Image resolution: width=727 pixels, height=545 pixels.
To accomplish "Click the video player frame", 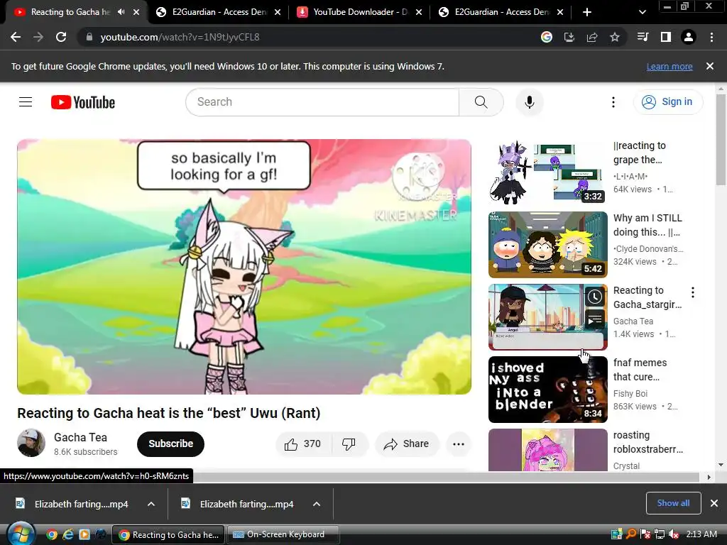I will click(244, 267).
